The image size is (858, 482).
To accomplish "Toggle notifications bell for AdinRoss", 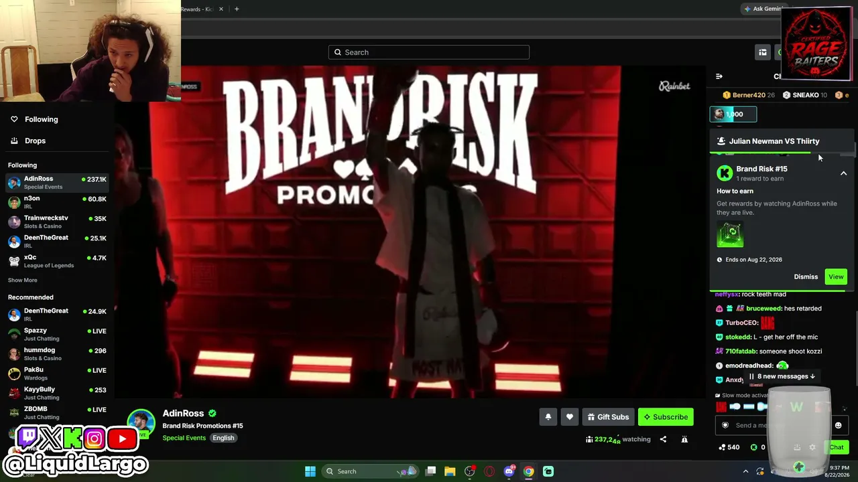I will pyautogui.click(x=548, y=417).
